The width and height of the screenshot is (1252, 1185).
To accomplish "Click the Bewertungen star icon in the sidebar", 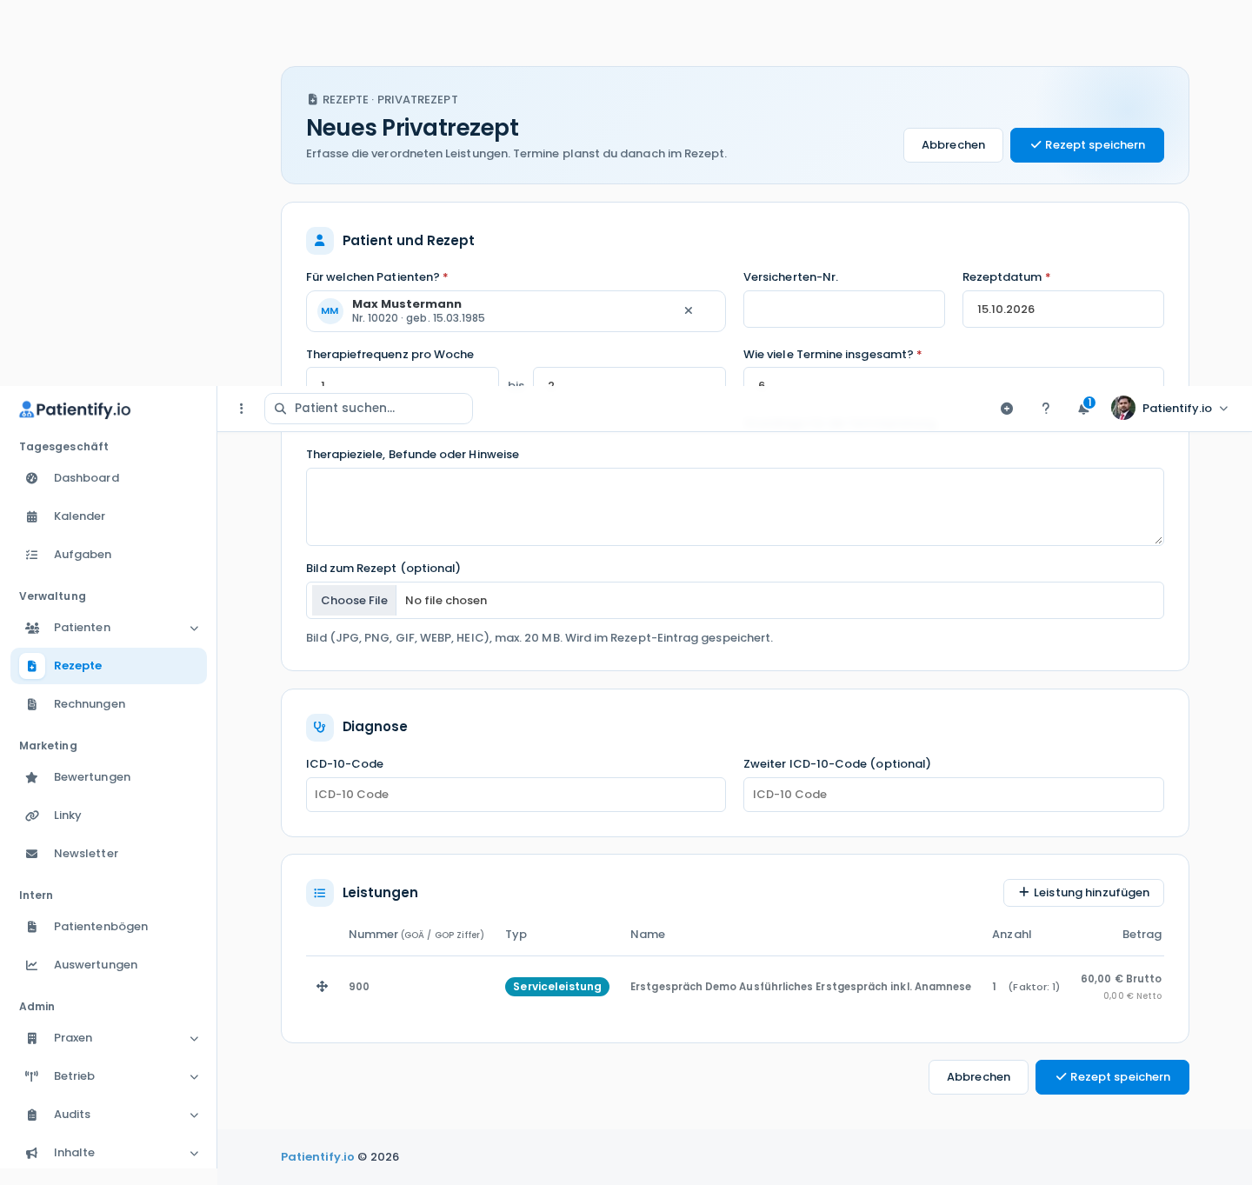I will click(32, 777).
